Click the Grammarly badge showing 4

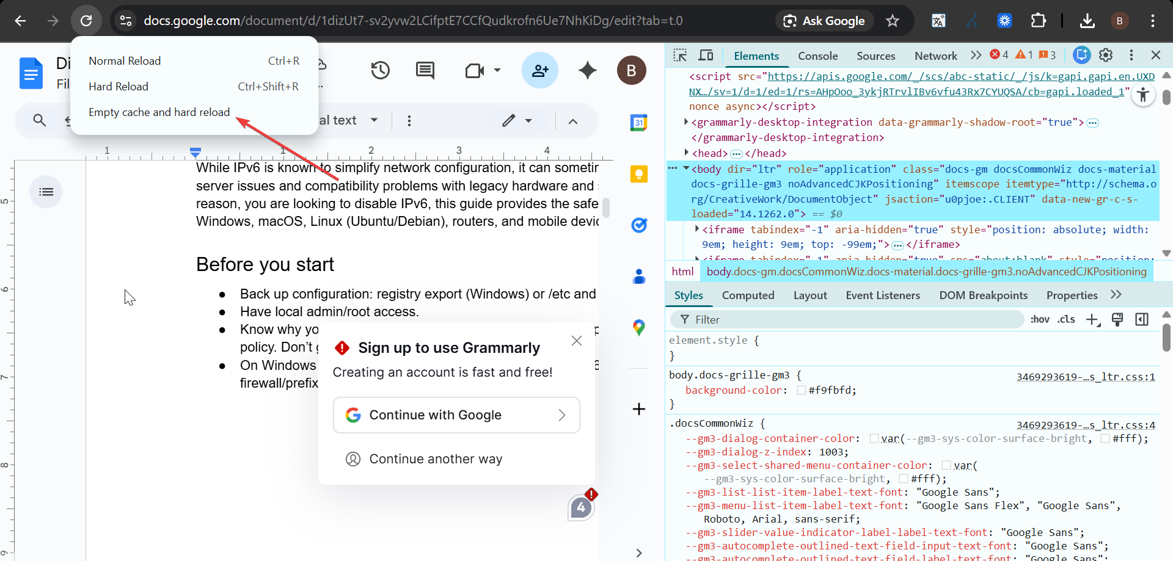point(581,507)
